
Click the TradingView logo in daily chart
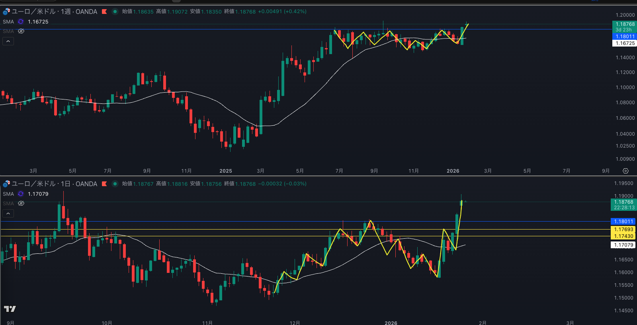[x=10, y=309]
